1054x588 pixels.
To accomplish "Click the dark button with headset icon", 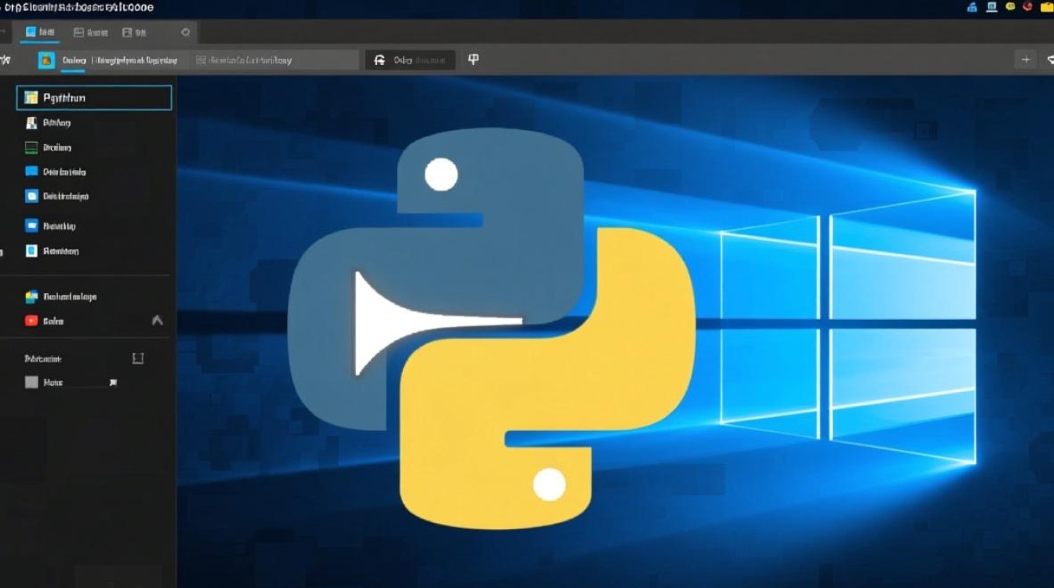I will tap(409, 60).
